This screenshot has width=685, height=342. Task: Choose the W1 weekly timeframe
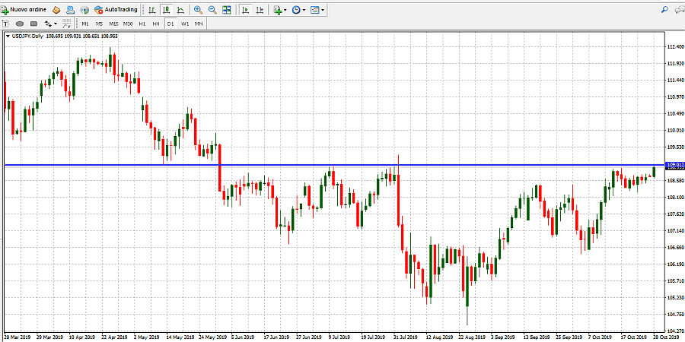[x=185, y=24]
